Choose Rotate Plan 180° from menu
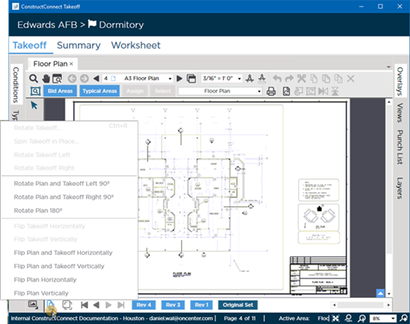The height and width of the screenshot is (324, 410). click(38, 211)
